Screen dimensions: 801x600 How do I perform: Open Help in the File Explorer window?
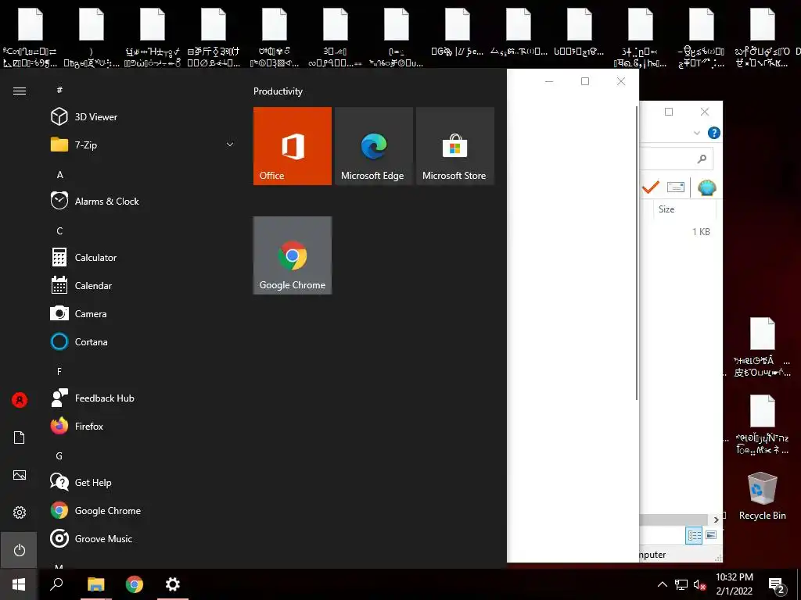coord(713,133)
